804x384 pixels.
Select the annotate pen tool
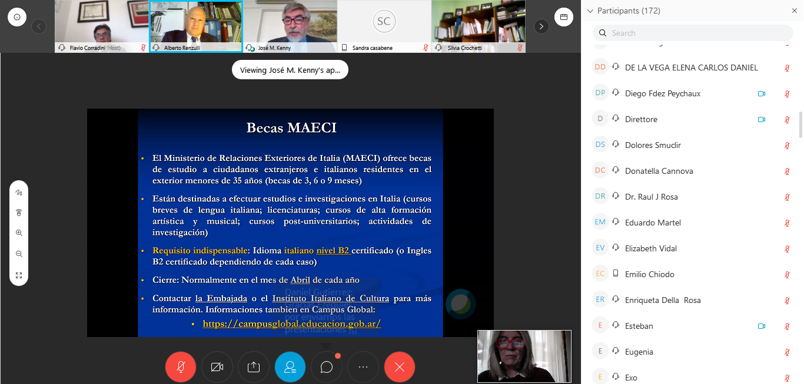pos(19,192)
